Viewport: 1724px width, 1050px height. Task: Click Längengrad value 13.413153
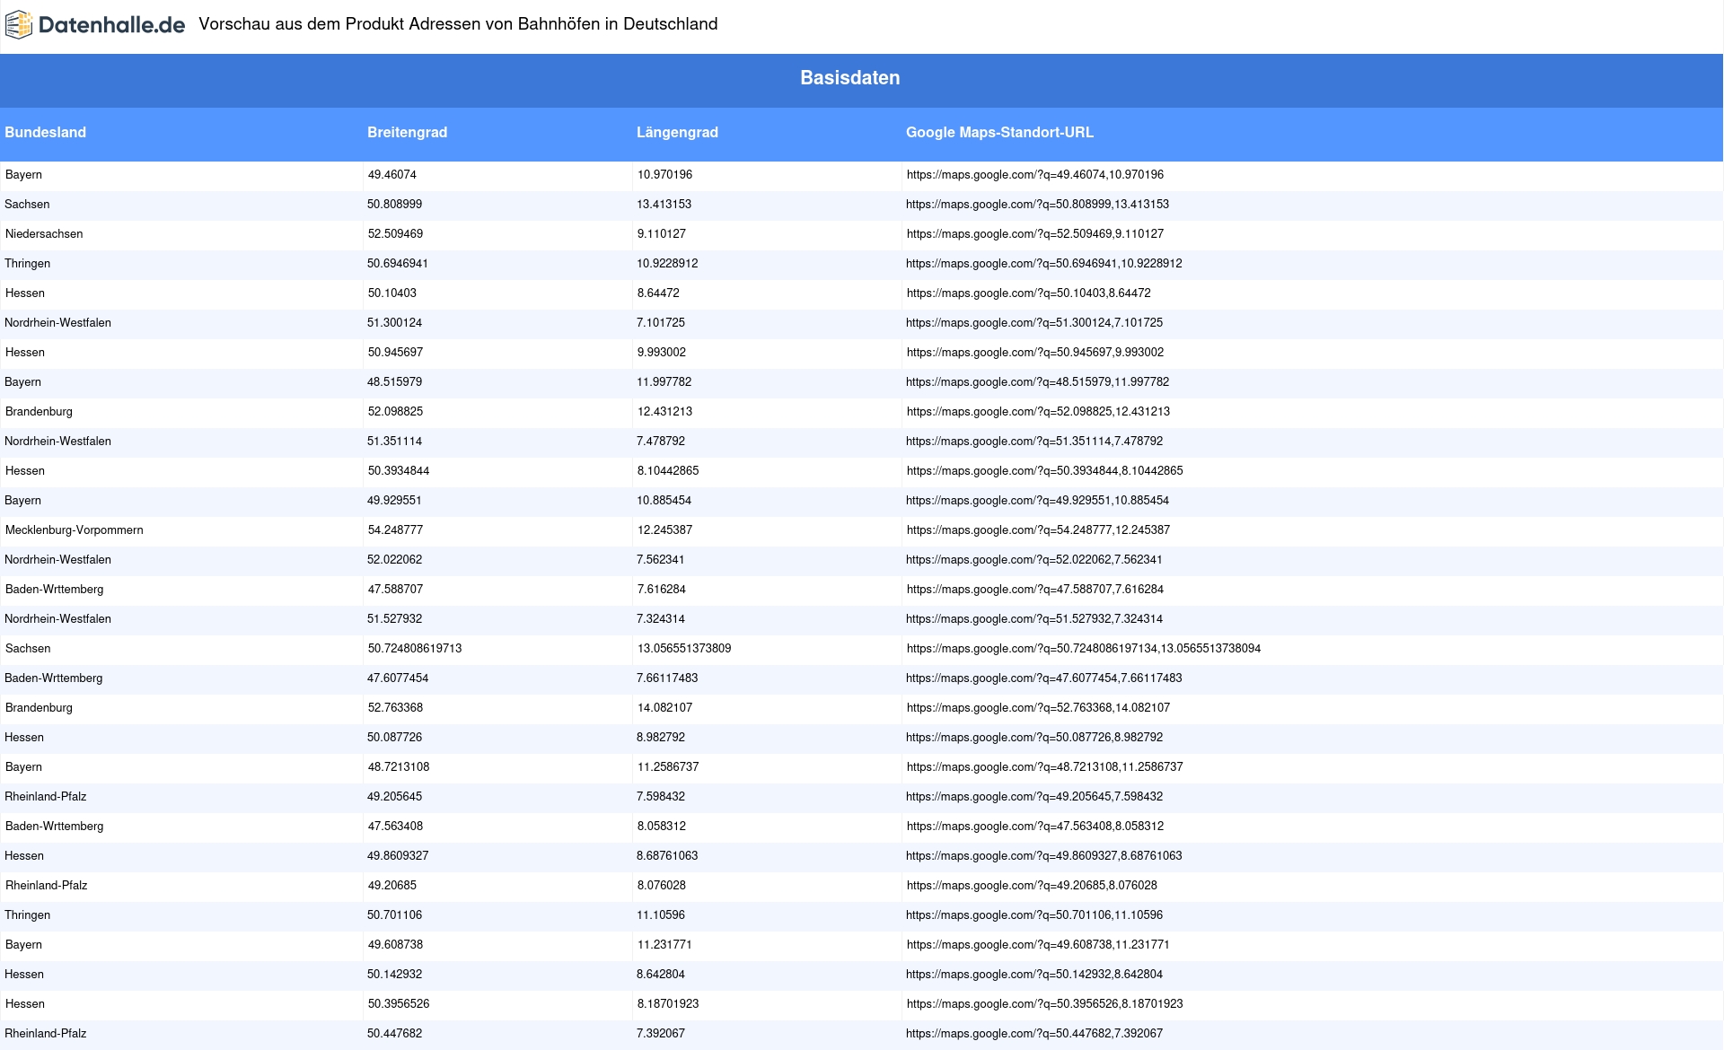coord(664,205)
